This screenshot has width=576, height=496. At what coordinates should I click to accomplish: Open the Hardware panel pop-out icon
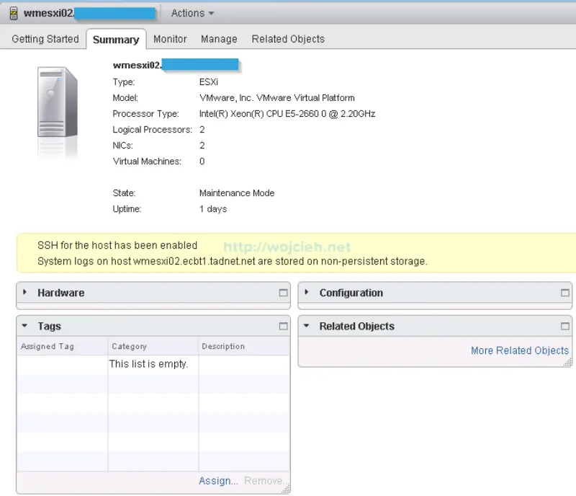coord(284,293)
